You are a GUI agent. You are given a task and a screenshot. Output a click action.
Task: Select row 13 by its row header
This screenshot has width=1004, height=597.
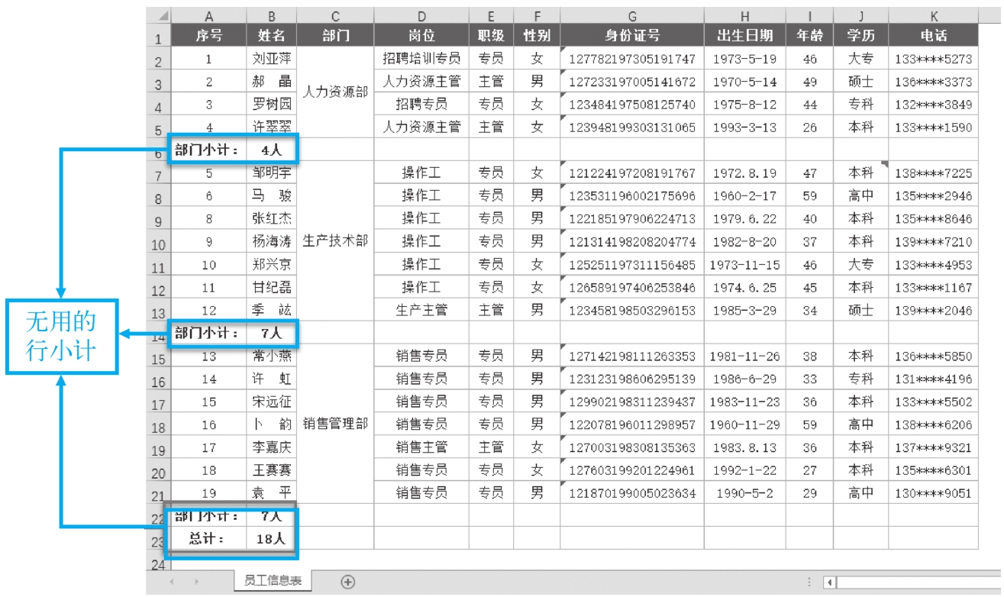tap(157, 312)
